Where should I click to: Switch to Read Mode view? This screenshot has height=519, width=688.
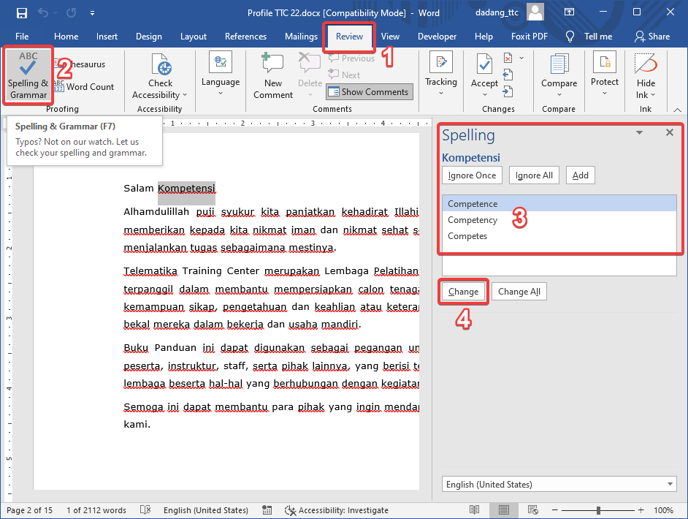[475, 509]
